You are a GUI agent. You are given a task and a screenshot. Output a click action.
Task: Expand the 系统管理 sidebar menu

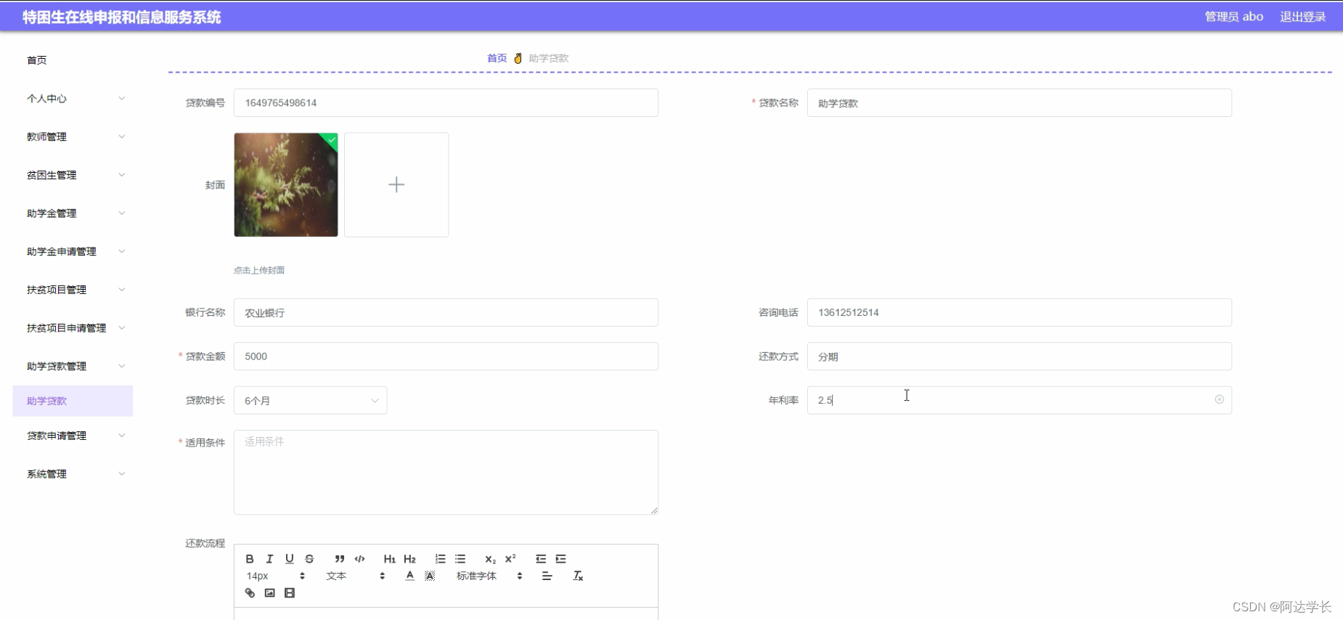tap(73, 474)
